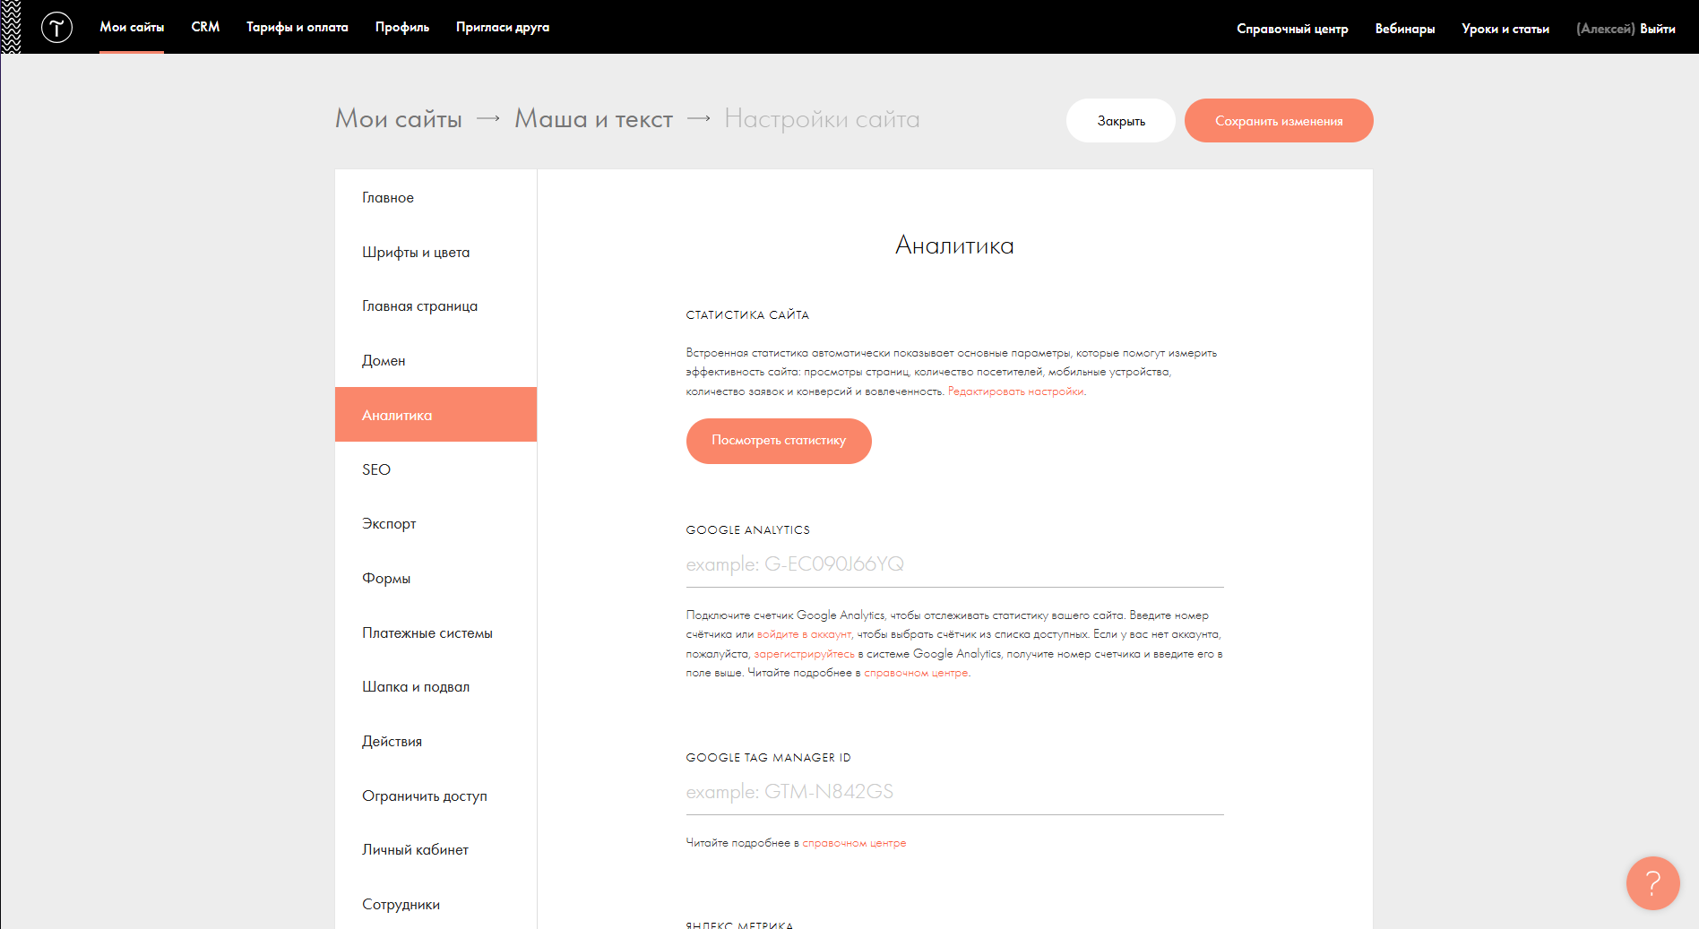Click the Выйти logout link
The width and height of the screenshot is (1699, 929).
coord(1657,29)
